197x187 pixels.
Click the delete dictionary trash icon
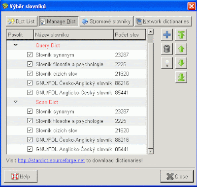(x=167, y=49)
